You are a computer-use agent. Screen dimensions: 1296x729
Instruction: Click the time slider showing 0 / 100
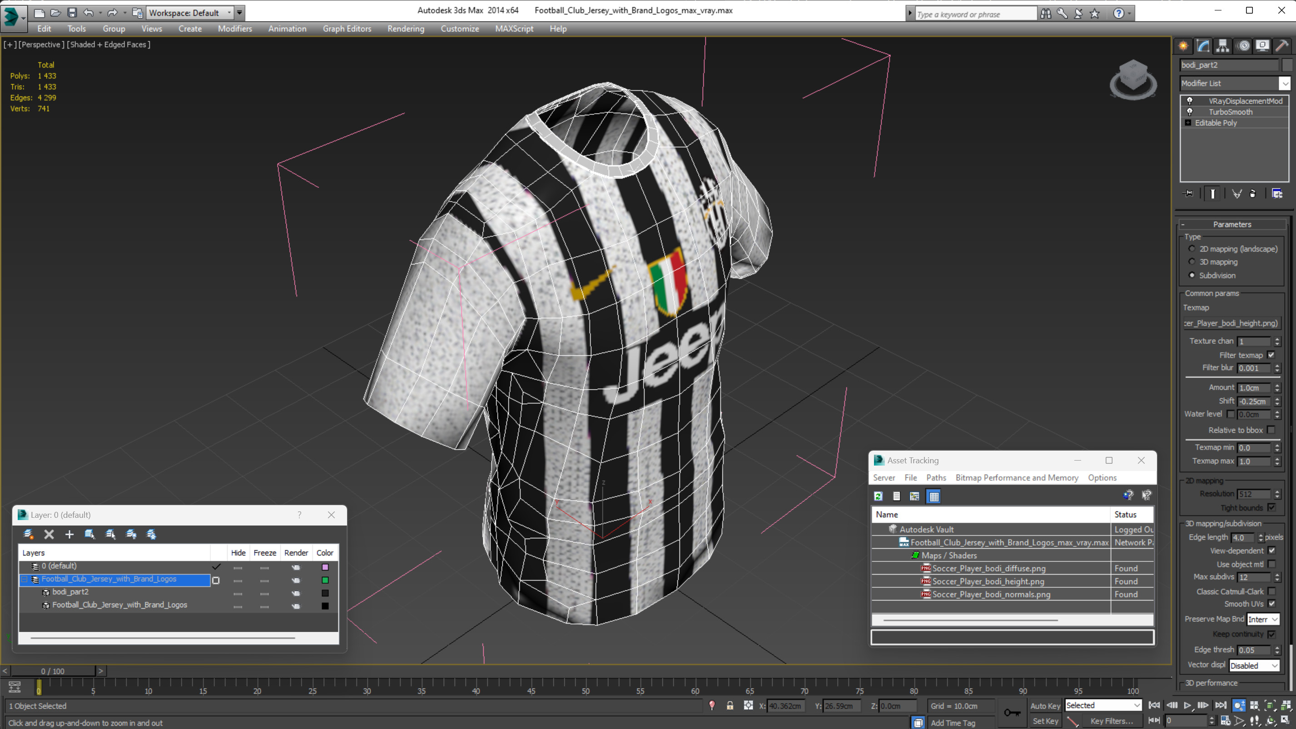tap(53, 671)
